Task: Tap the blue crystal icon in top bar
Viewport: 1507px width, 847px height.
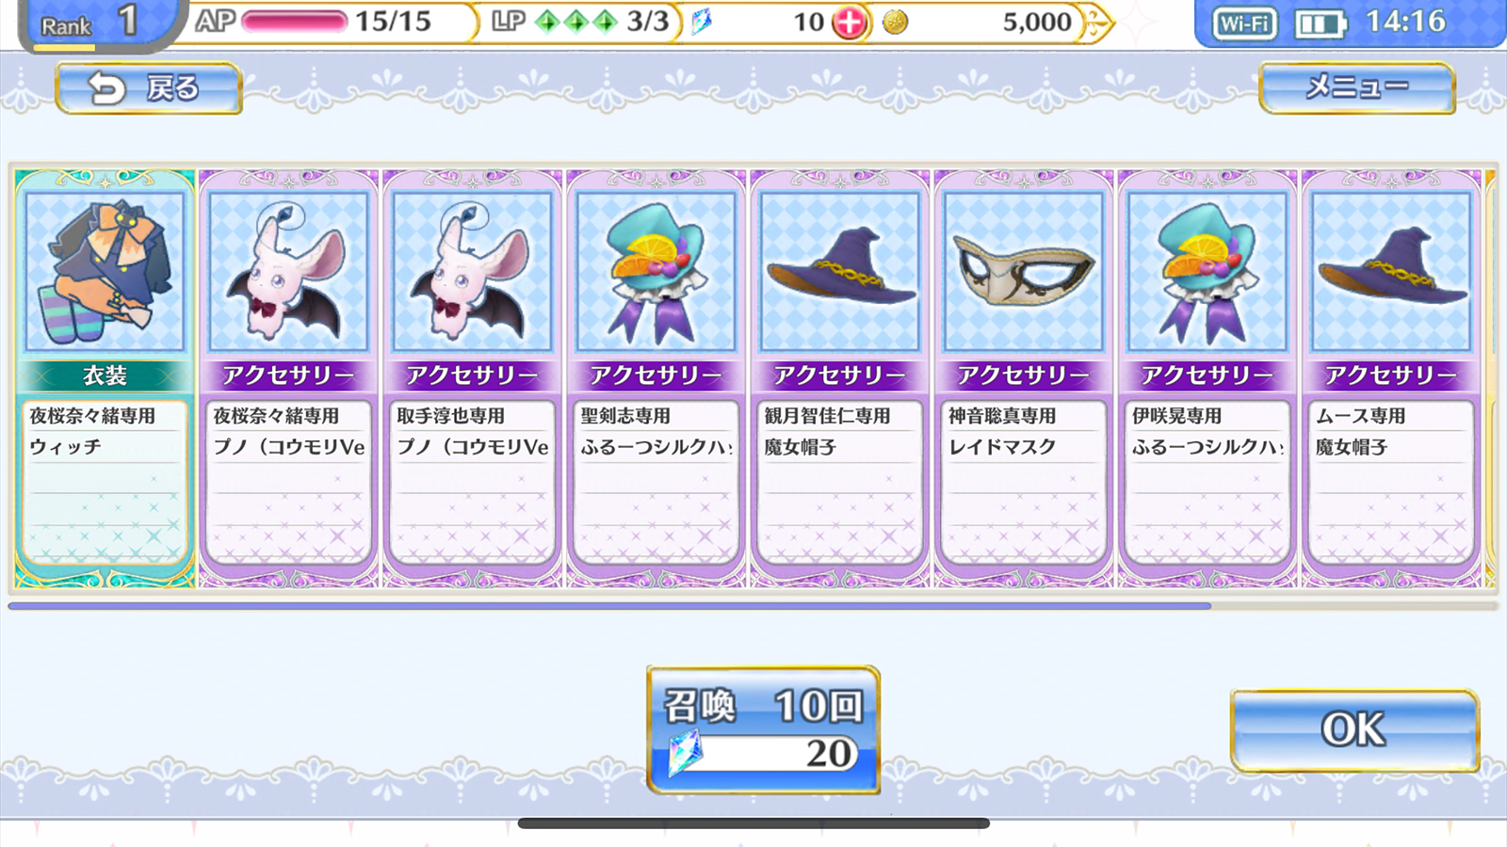Action: (702, 22)
